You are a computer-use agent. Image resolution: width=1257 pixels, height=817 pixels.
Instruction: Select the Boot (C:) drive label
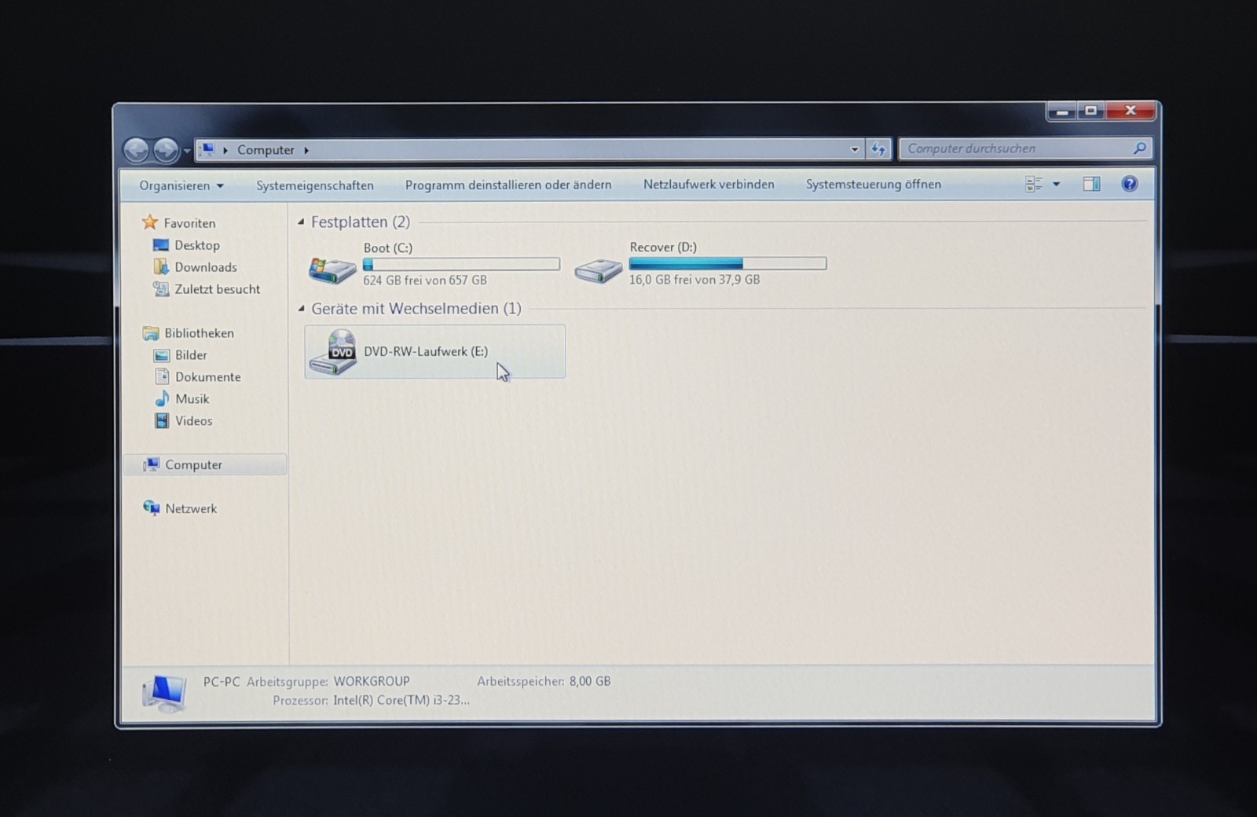[388, 248]
